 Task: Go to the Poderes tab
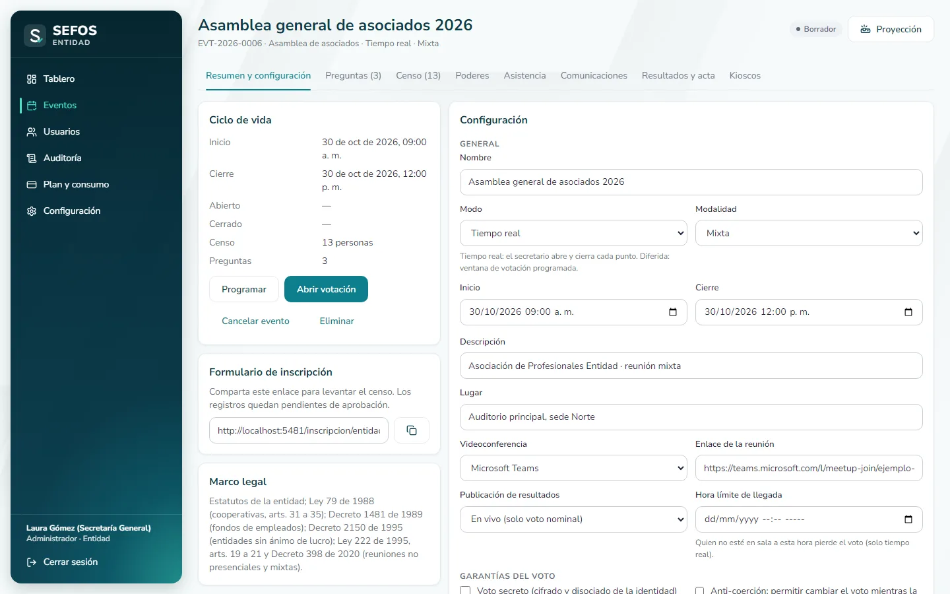[x=472, y=76]
